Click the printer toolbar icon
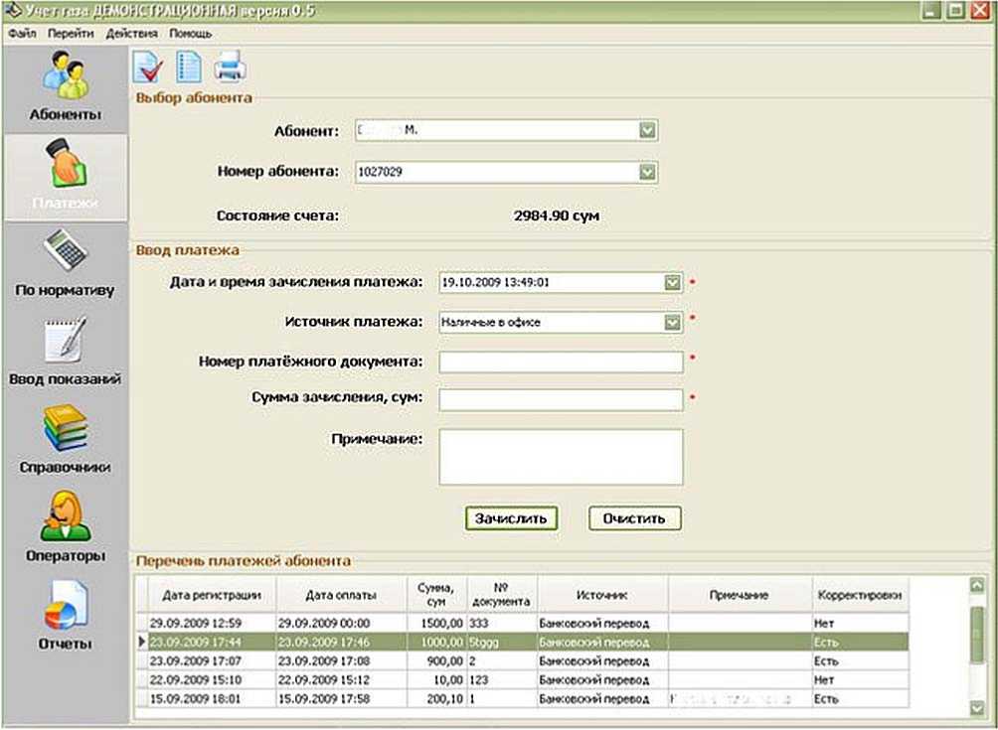Viewport: 998px width, 730px height. coord(229,68)
